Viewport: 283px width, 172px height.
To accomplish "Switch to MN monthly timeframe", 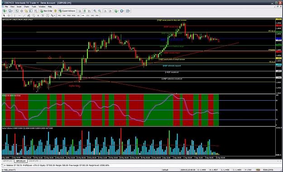I will click(x=97, y=15).
